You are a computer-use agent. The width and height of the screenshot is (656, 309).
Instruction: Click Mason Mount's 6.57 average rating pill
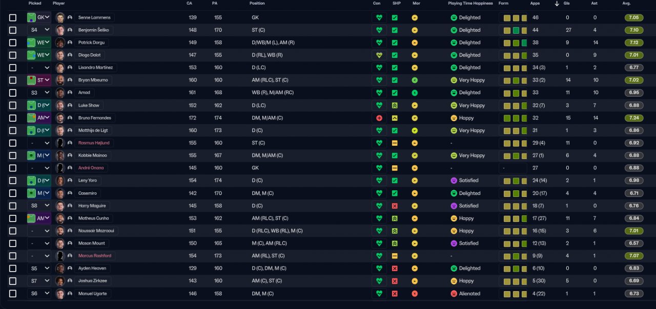(x=634, y=244)
